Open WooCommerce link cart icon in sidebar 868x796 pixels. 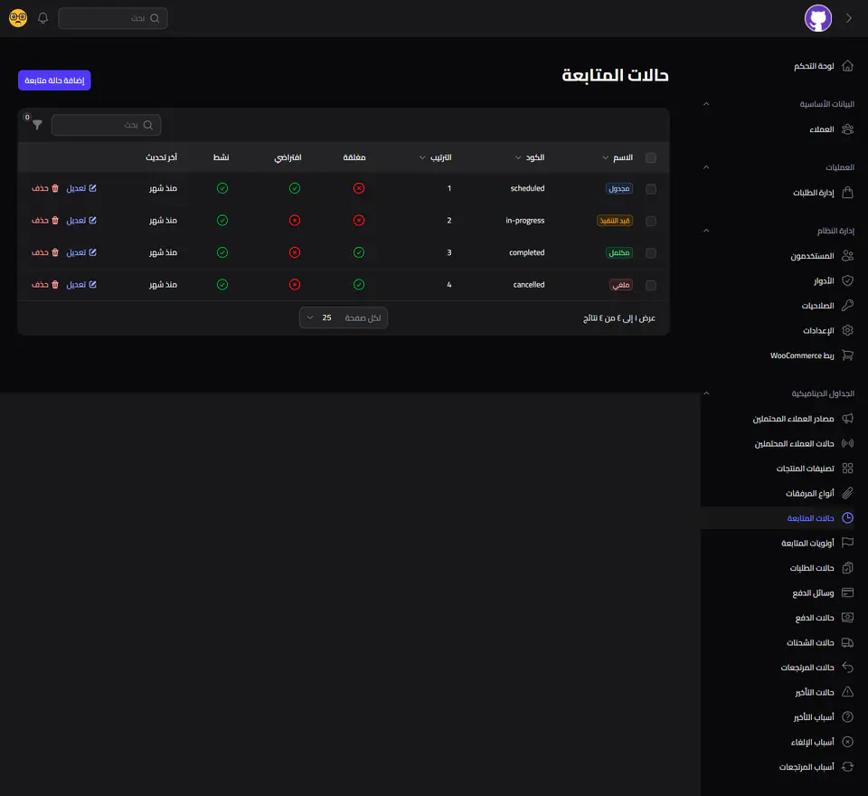click(x=847, y=355)
